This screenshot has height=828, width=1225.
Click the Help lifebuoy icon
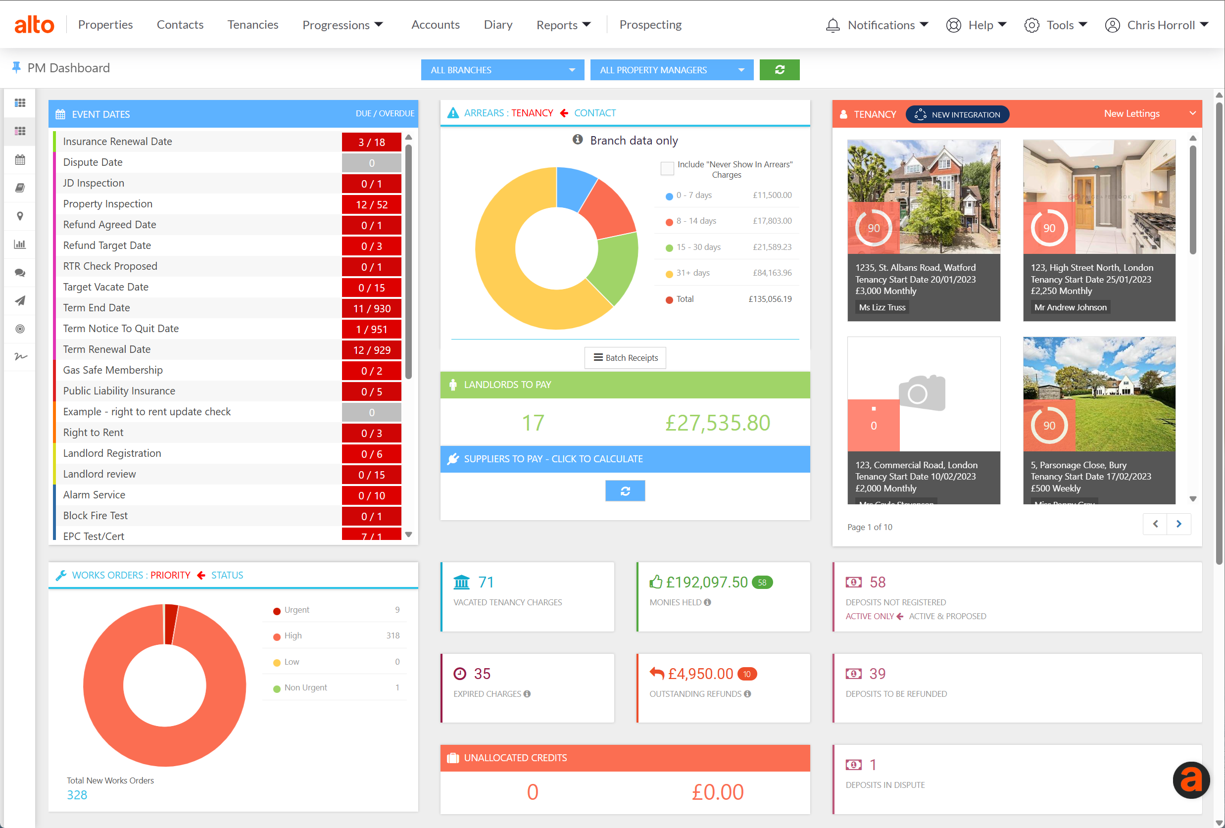pyautogui.click(x=953, y=25)
